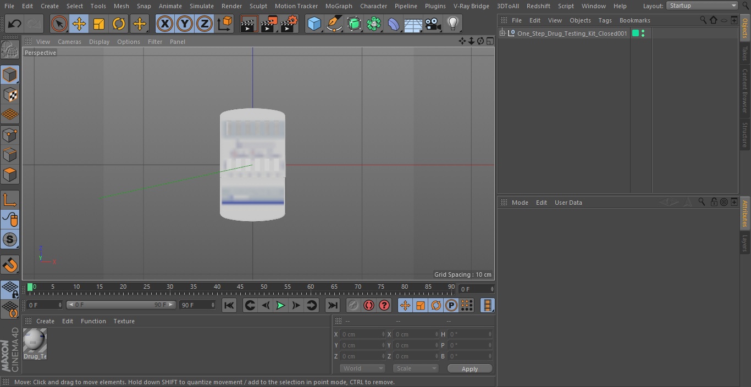Click the green Subdivision Surface generator icon
Image resolution: width=751 pixels, height=387 pixels.
[x=354, y=24]
